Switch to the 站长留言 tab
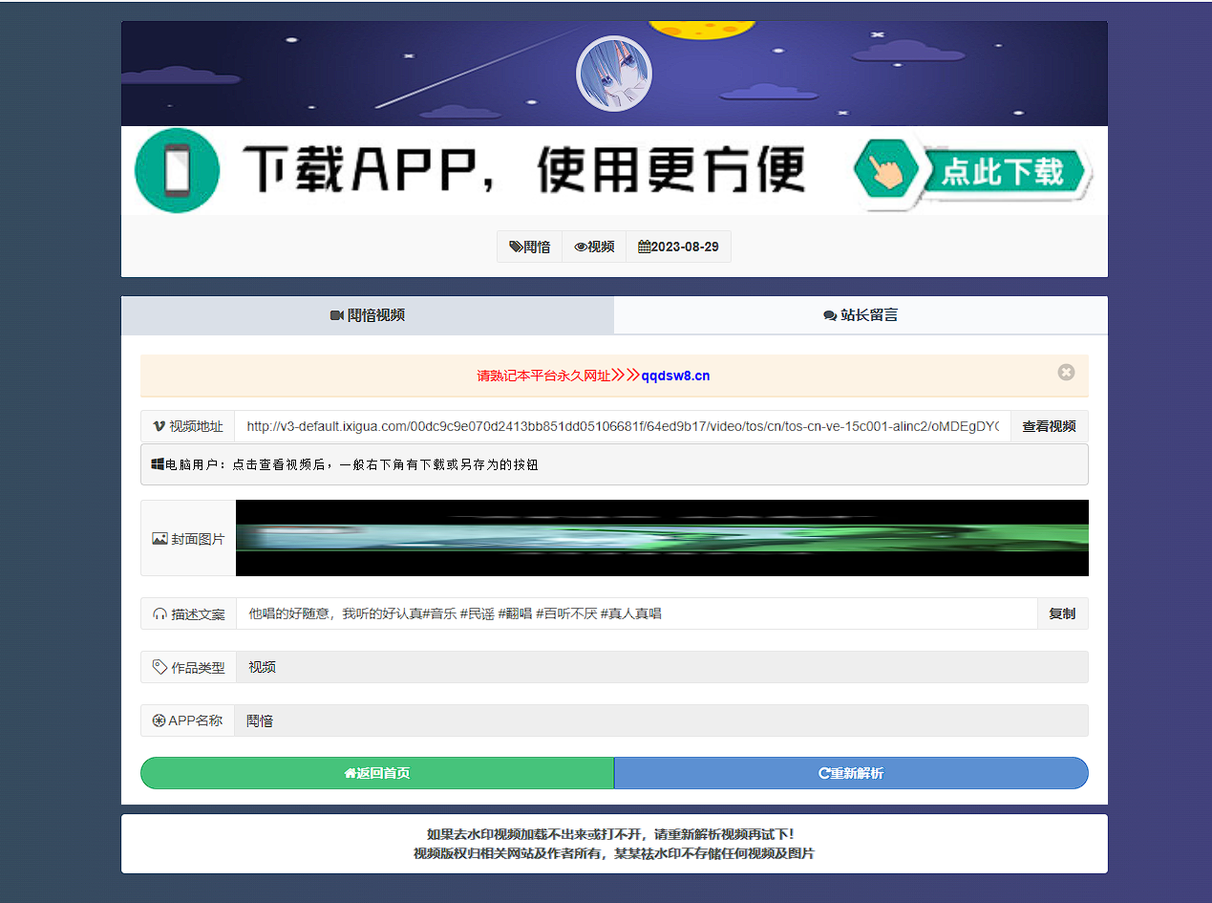1212x903 pixels. point(860,315)
